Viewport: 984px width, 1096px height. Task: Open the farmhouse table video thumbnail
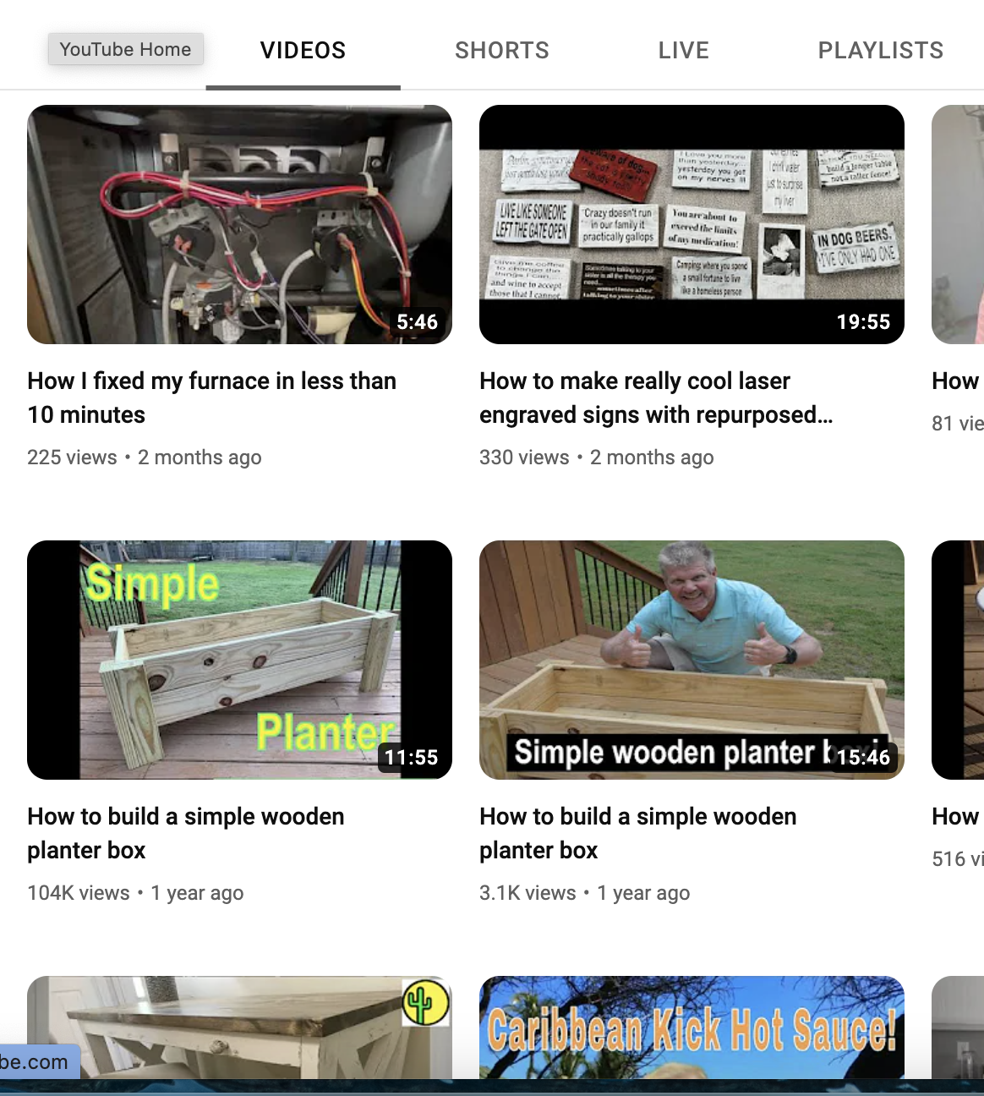click(239, 1027)
